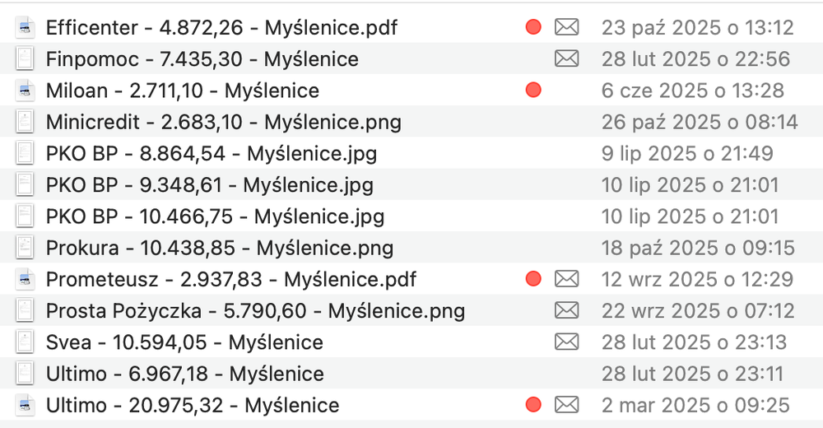Select file name Ultimo - 6.967,18 - Myślenice
The height and width of the screenshot is (428, 823).
pos(184,374)
